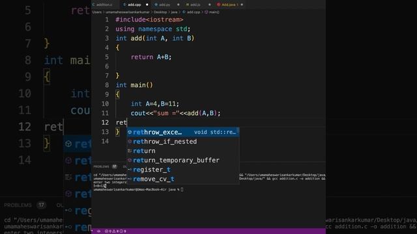417x234 pixels.
Task: Pick remove_cv_t from suggestions
Action: point(183,179)
